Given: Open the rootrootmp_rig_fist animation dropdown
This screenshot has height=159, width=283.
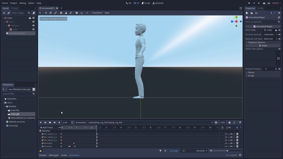Looking at the screenshot, I should pyautogui.click(x=212, y=122).
